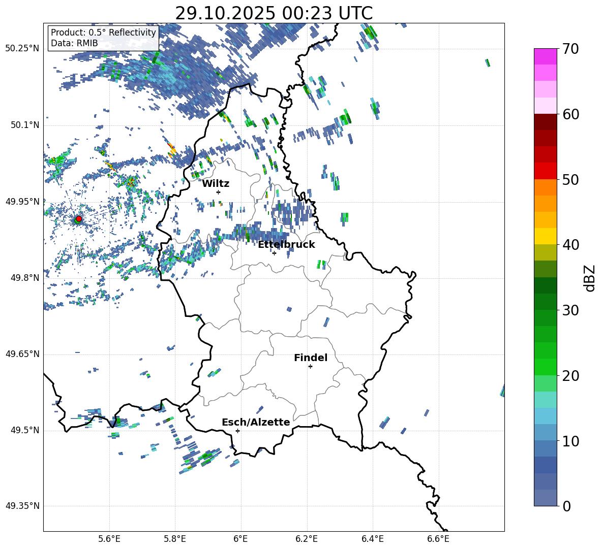
Task: Pick the orange swatch just below 50
Action: [x=546, y=187]
